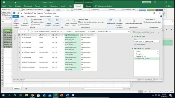Open the Entwurf tab in Excel
Screen dimensions: 175x98
click(78, 6)
